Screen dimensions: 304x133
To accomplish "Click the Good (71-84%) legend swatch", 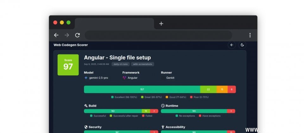I will click(x=167, y=97).
